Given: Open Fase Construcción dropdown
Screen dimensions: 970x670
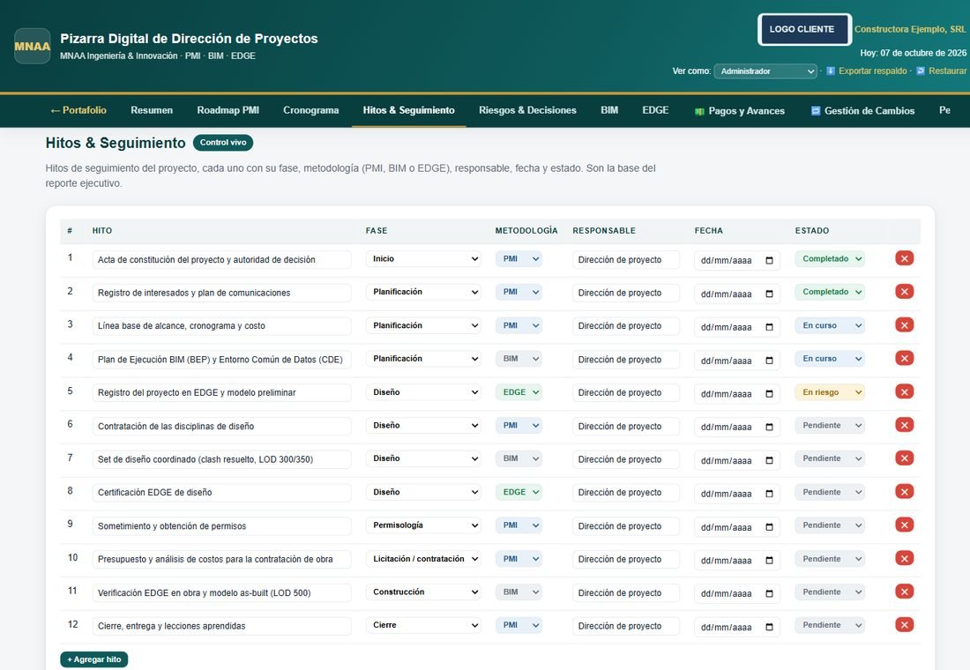Looking at the screenshot, I should coord(423,592).
